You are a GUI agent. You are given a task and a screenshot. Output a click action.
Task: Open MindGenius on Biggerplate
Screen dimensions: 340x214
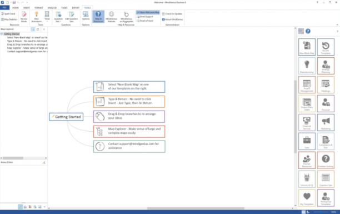(x=127, y=17)
